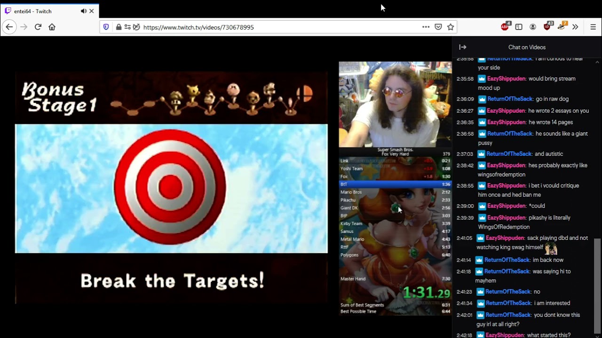Viewport: 602px width, 338px height.
Task: Open tracking protection shield panel
Action: [106, 27]
